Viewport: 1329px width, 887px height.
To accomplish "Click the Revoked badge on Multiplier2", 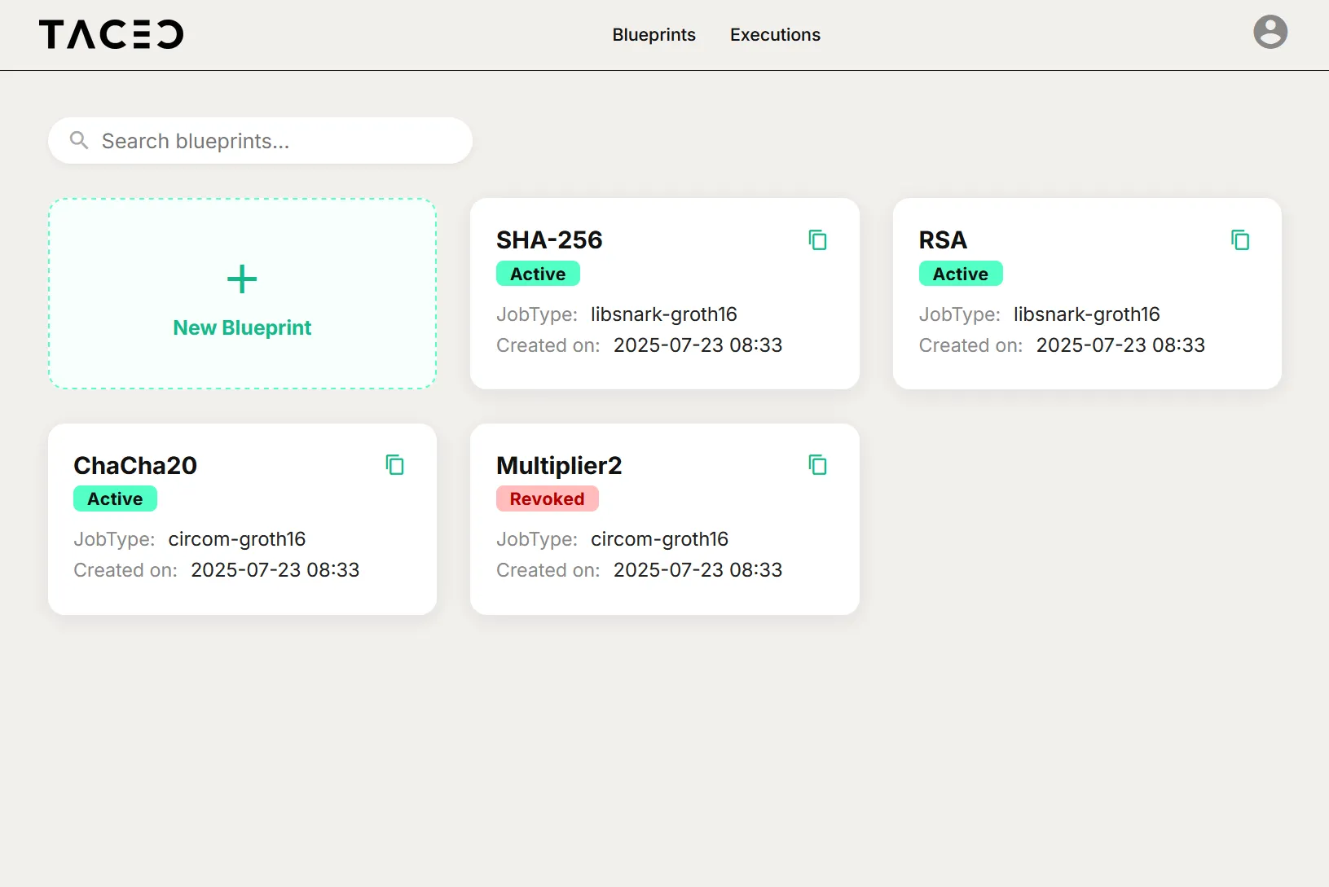I will [547, 498].
